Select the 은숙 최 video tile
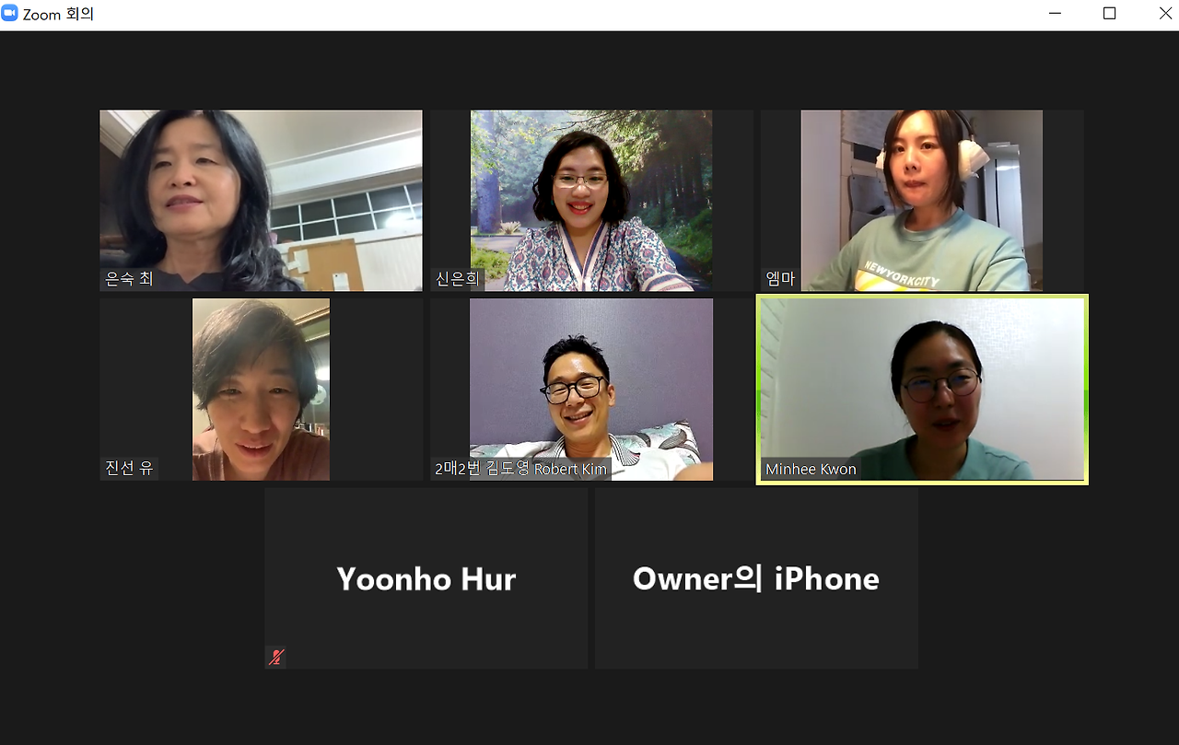Screen dimensions: 1179x745 261,201
